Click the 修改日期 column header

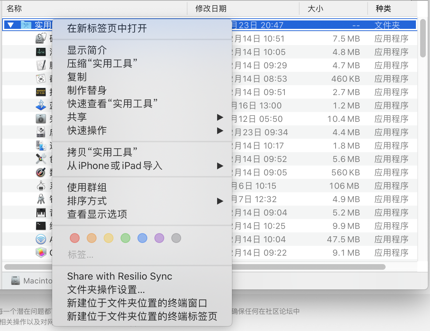[211, 9]
